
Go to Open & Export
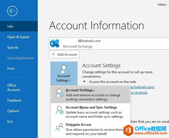point(19,37)
